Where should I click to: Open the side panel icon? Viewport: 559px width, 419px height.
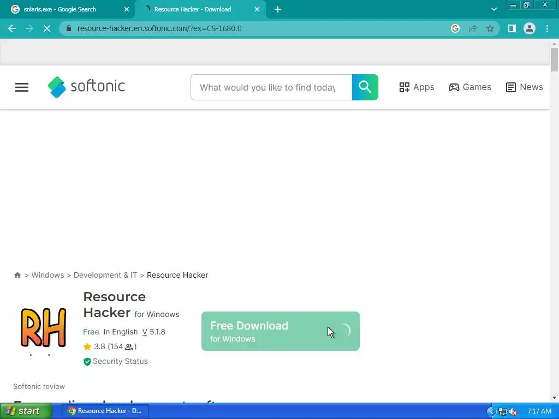click(512, 28)
